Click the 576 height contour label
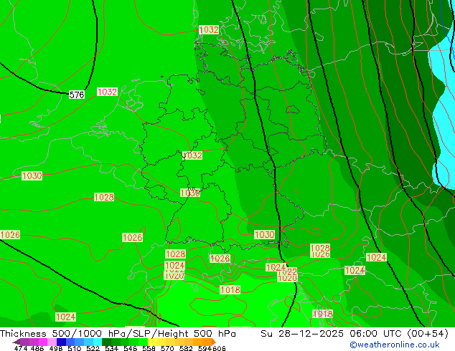This screenshot has width=455, height=351. point(77,95)
